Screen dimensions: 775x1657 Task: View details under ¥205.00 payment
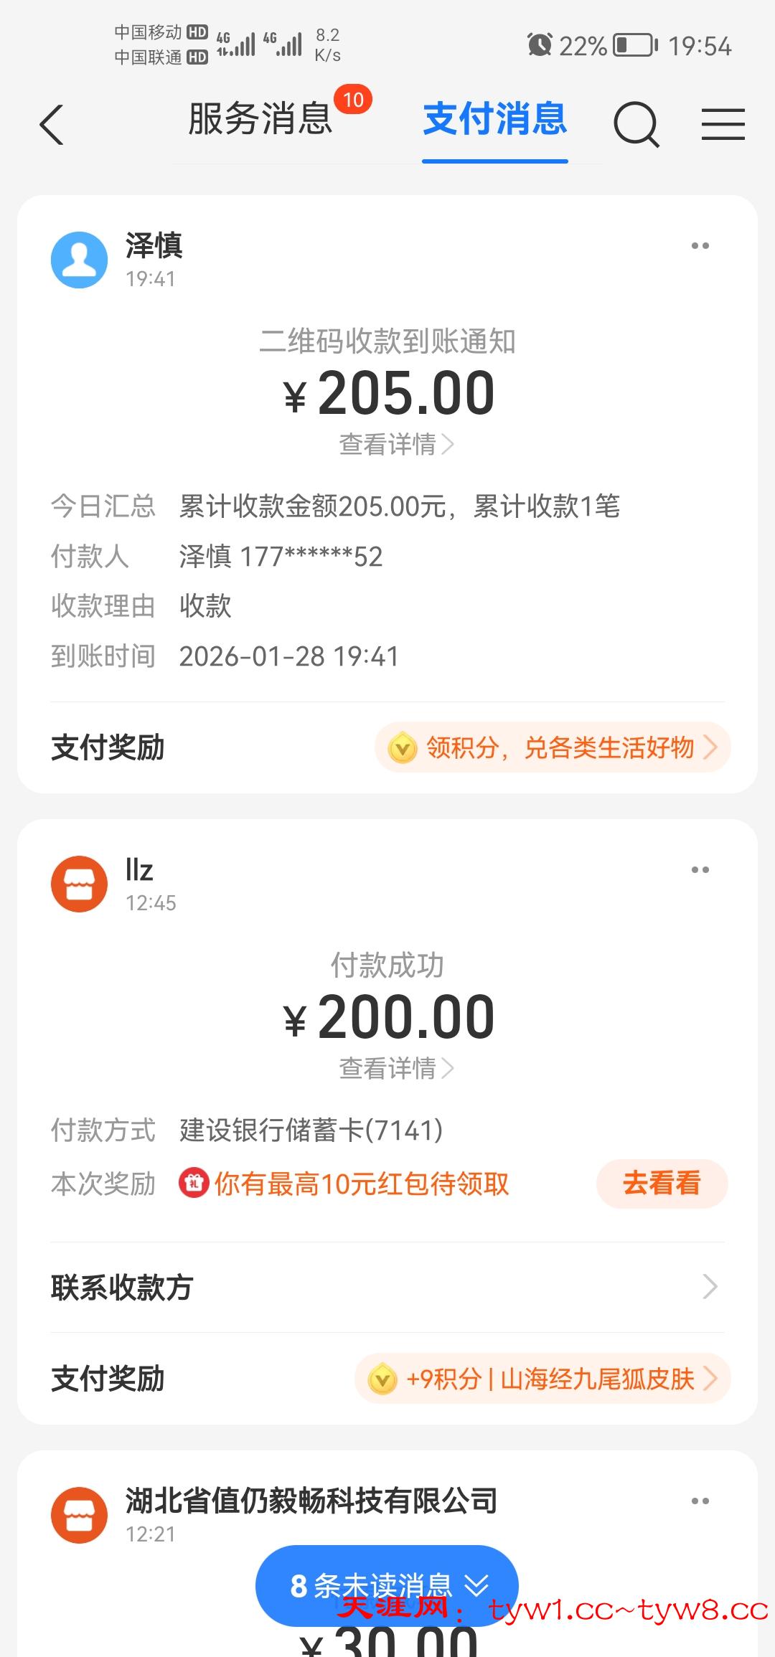[395, 445]
